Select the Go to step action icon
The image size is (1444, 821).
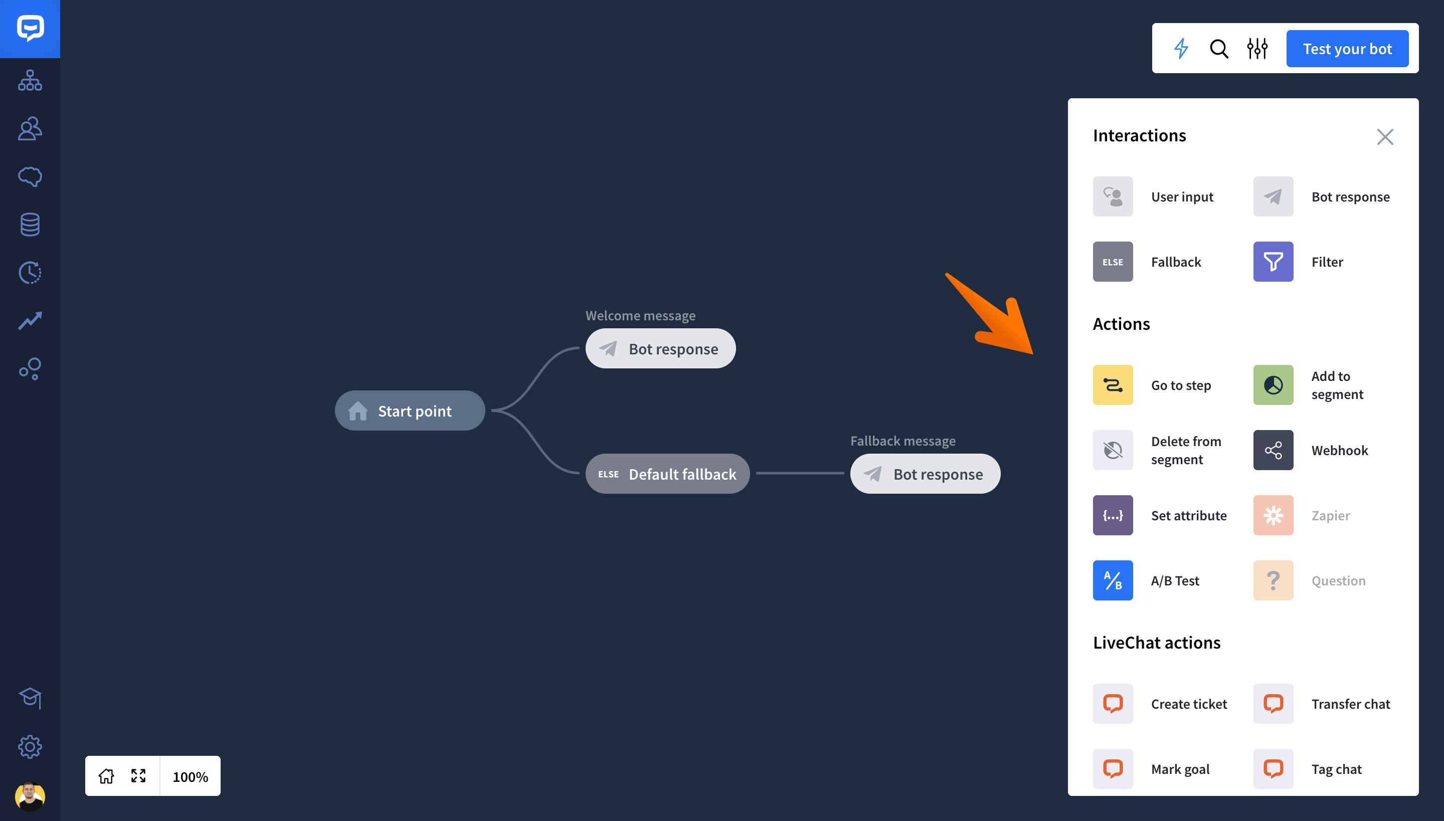tap(1112, 384)
